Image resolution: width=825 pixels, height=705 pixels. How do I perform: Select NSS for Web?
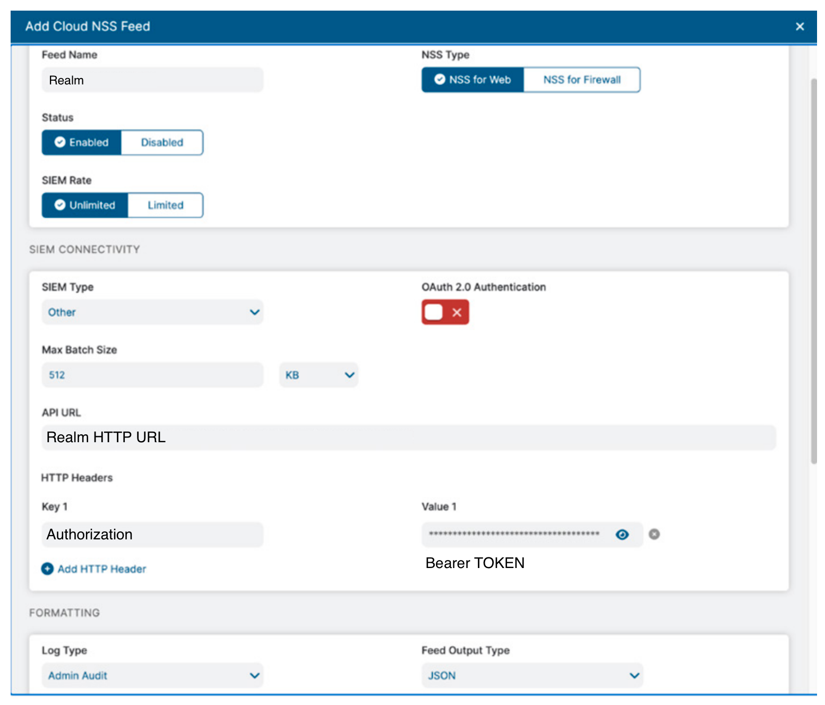pos(472,80)
